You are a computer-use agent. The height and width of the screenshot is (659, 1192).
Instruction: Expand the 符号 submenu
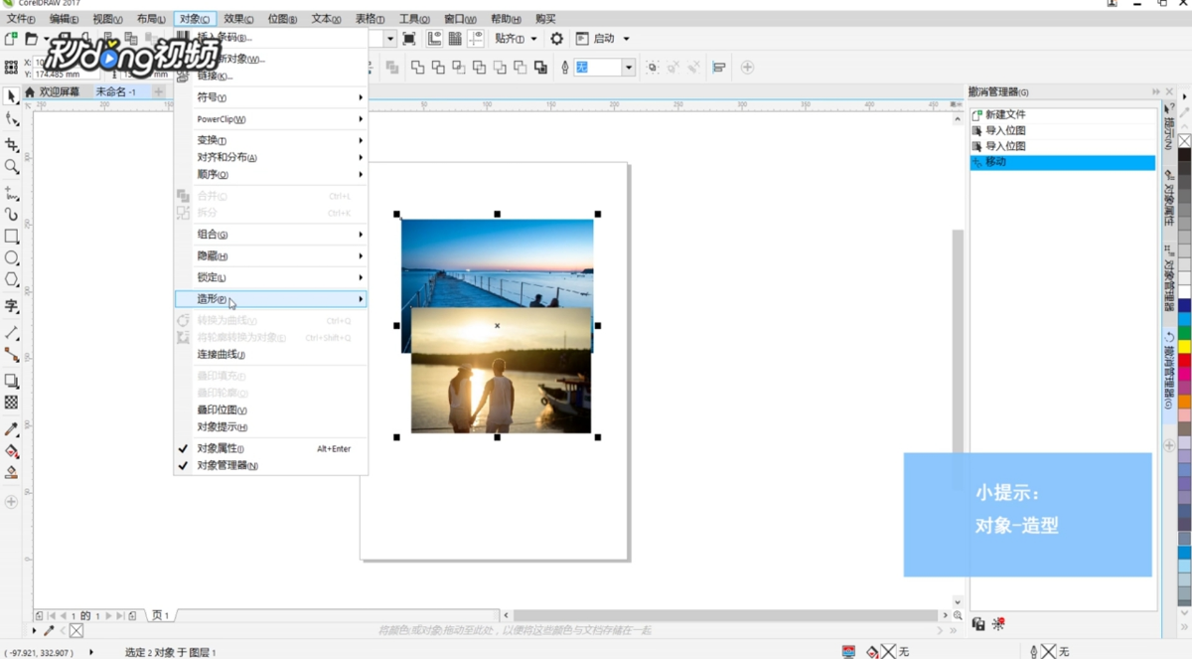(x=270, y=97)
